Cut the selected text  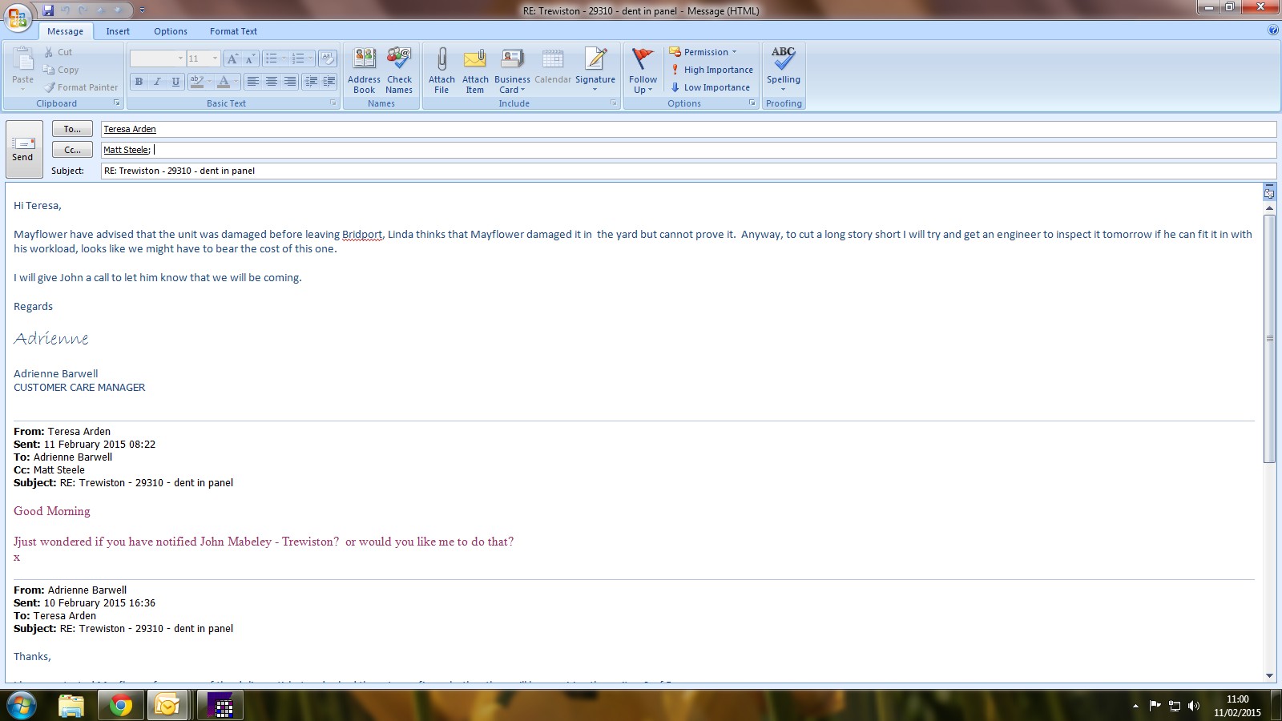tap(58, 52)
